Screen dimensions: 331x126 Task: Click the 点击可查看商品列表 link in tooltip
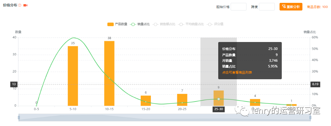(237, 72)
